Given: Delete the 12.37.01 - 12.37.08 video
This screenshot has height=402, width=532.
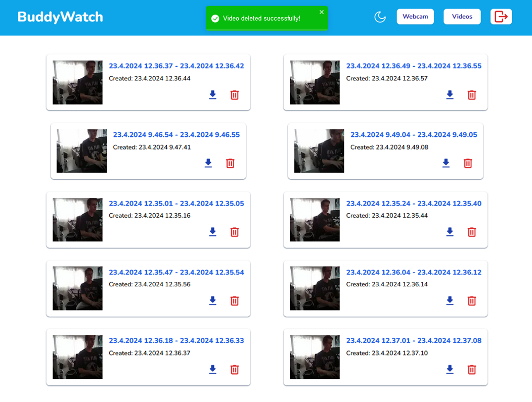Looking at the screenshot, I should click(x=472, y=370).
